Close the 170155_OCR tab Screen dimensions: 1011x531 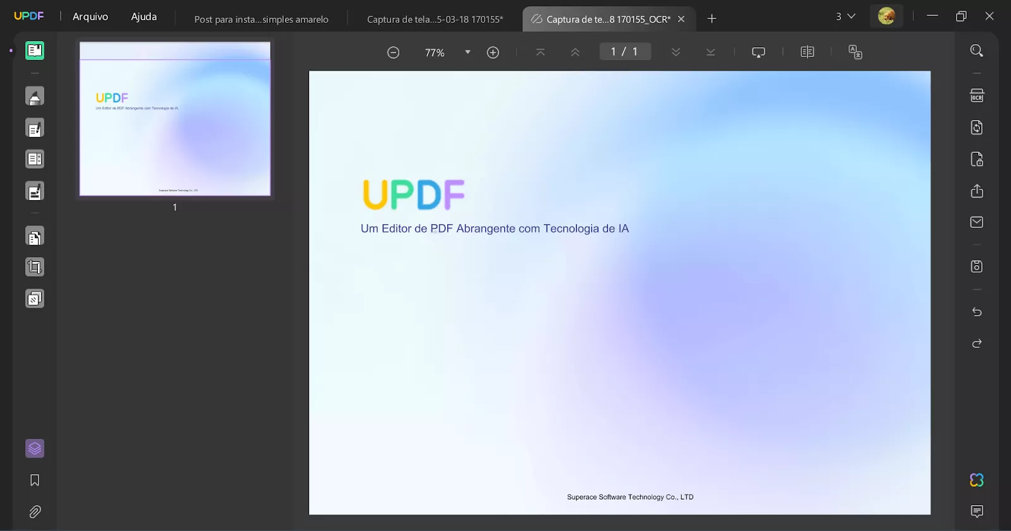click(x=681, y=19)
